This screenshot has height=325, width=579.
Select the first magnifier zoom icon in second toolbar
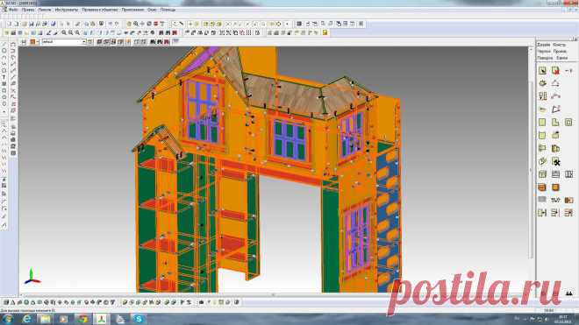click(64, 32)
